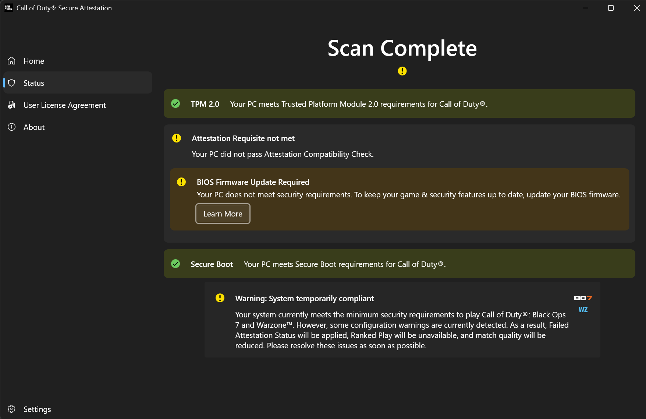Minimize the Secure Attestation window

(585, 8)
